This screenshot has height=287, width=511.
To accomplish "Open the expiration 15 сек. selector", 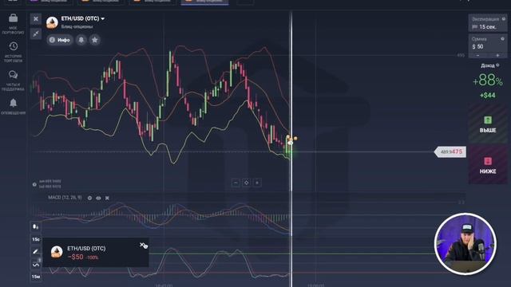I will click(x=488, y=23).
